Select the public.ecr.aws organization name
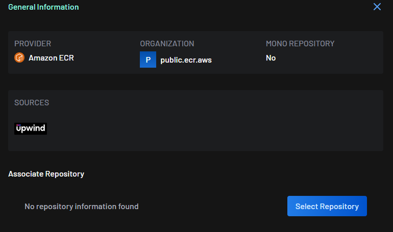This screenshot has width=393, height=232. coord(186,60)
